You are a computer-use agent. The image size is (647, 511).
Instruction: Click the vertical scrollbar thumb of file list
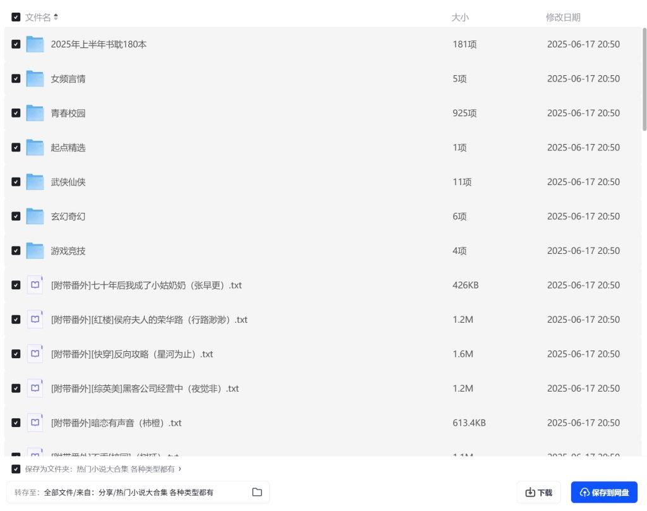pos(644,80)
